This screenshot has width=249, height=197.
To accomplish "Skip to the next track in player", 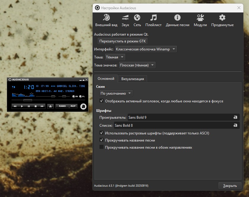I will [42, 106].
